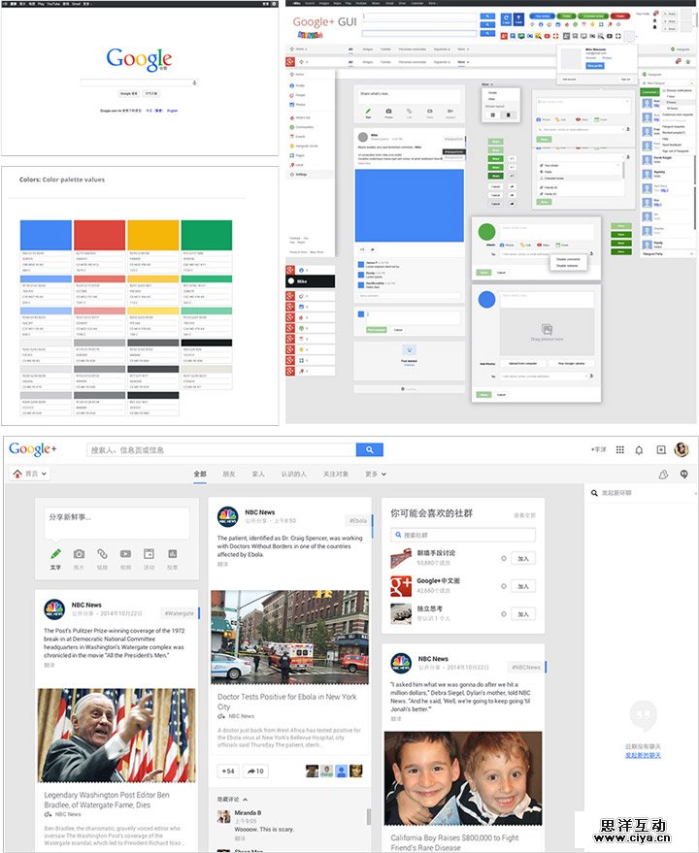This screenshot has height=853, width=699.
Task: Open the notifications bell in Google+ header
Action: (x=639, y=450)
